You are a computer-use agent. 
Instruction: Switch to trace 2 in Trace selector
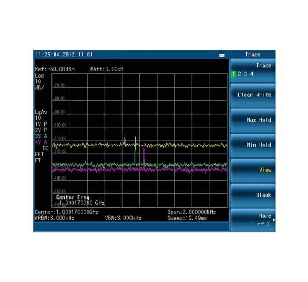pos(239,74)
